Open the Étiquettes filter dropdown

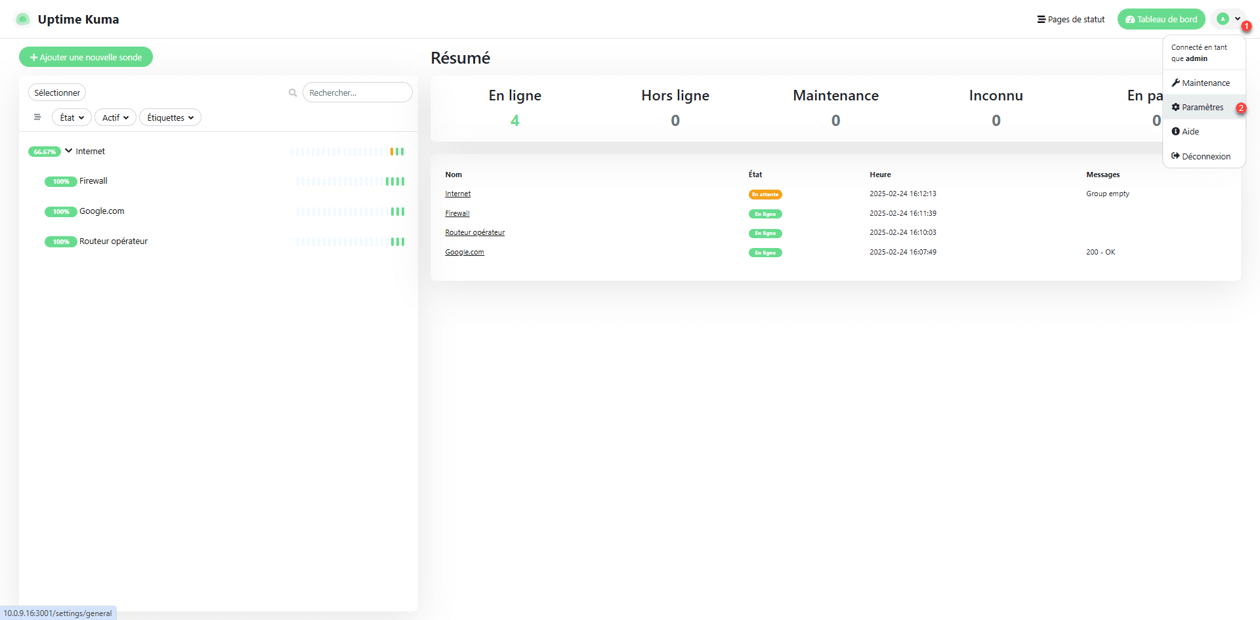tap(170, 118)
